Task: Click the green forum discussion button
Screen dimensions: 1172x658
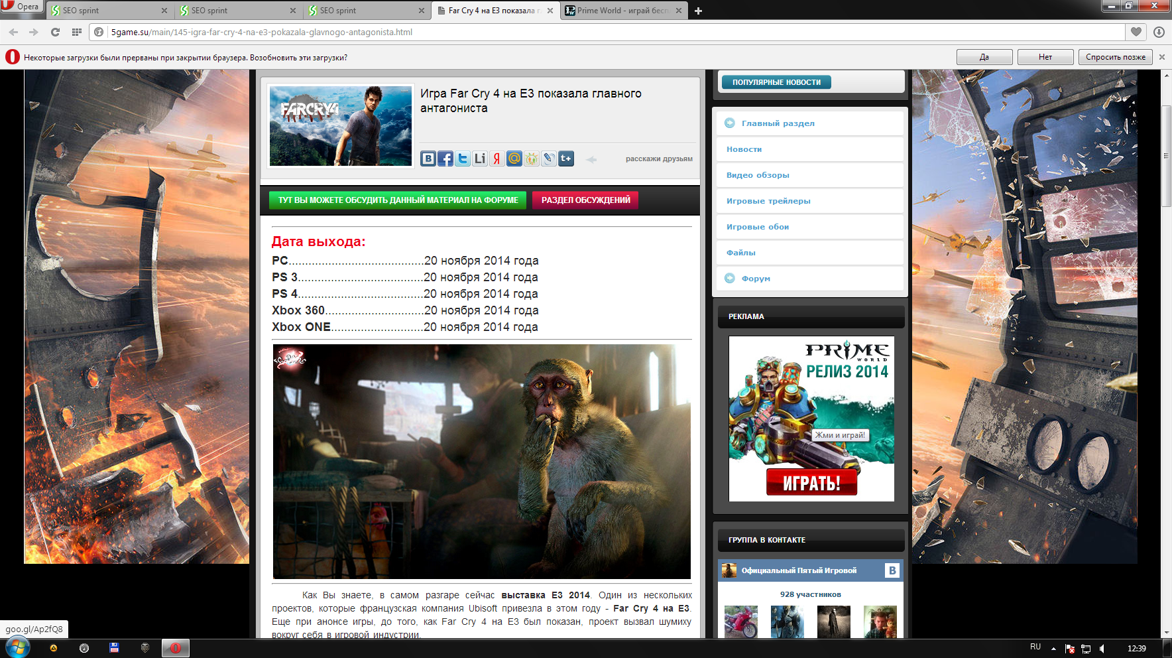Action: [398, 200]
